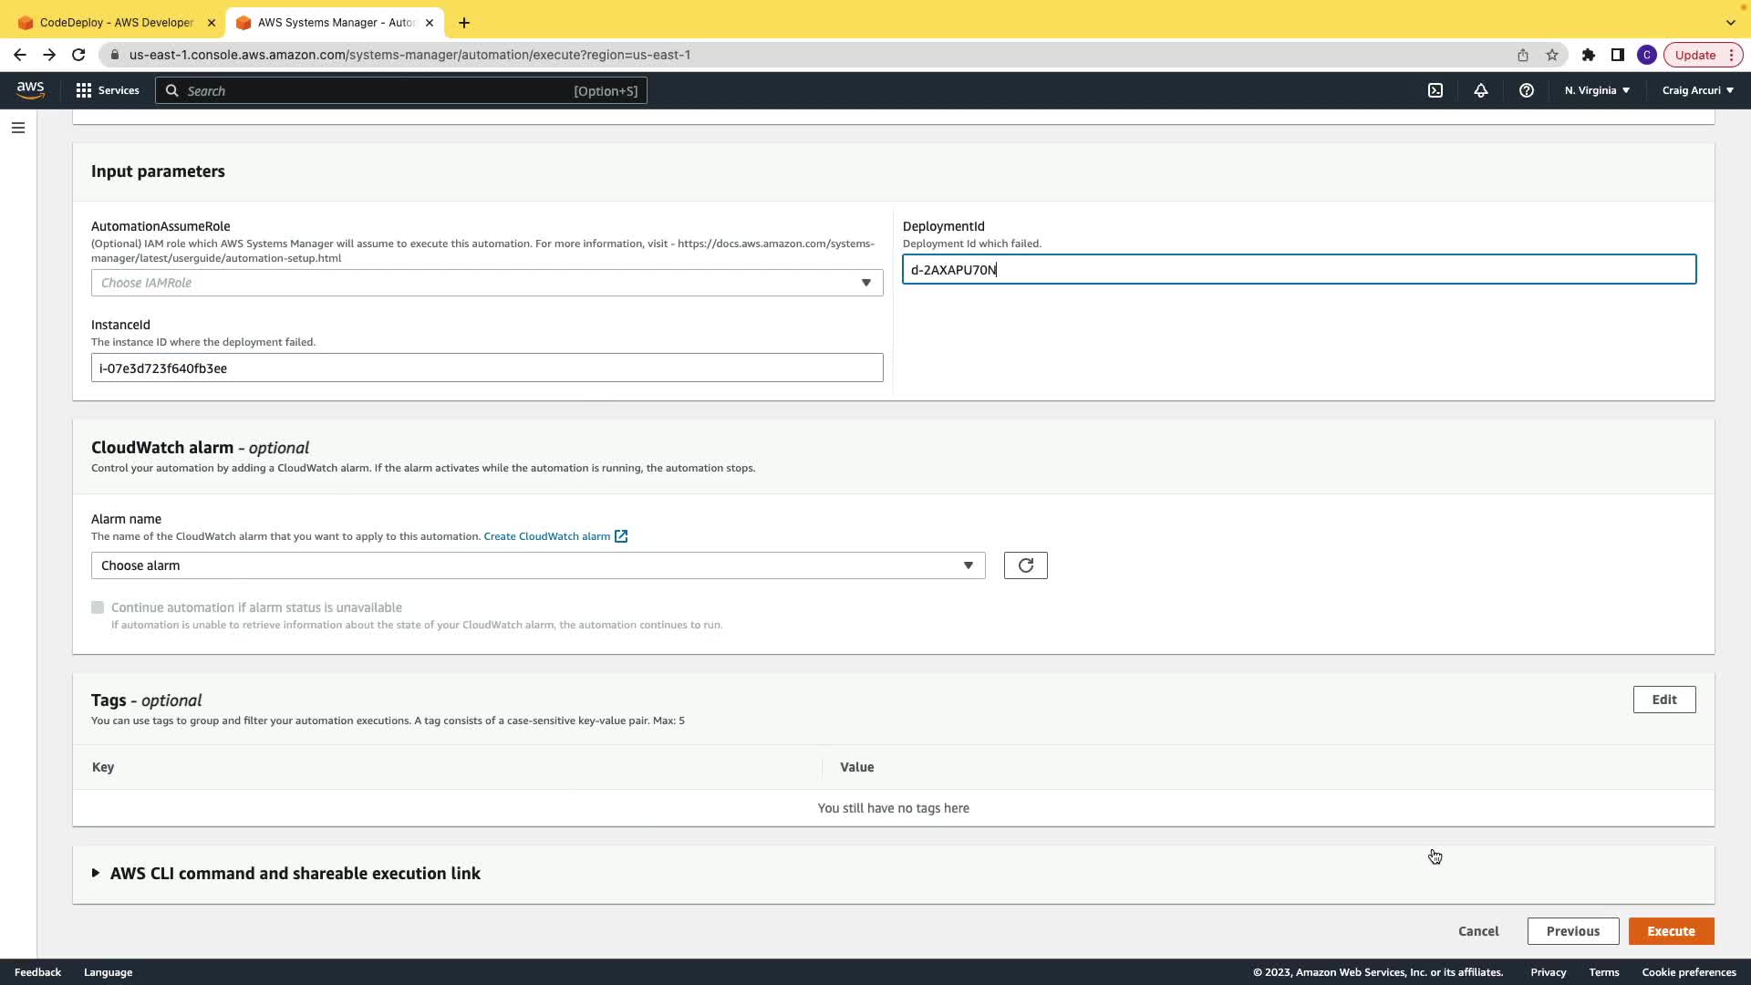
Task: Bookmark this page with the star icon
Action: click(x=1552, y=55)
